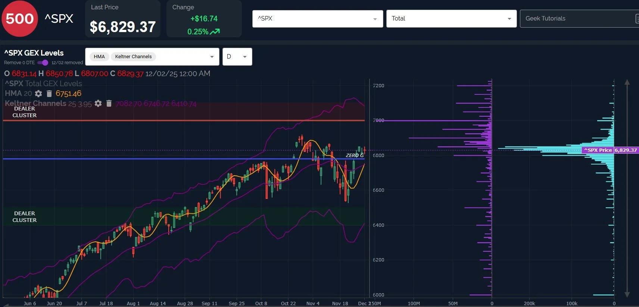The image size is (639, 307).
Task: Click the vertical range slider down arrow
Action: [x=627, y=294]
